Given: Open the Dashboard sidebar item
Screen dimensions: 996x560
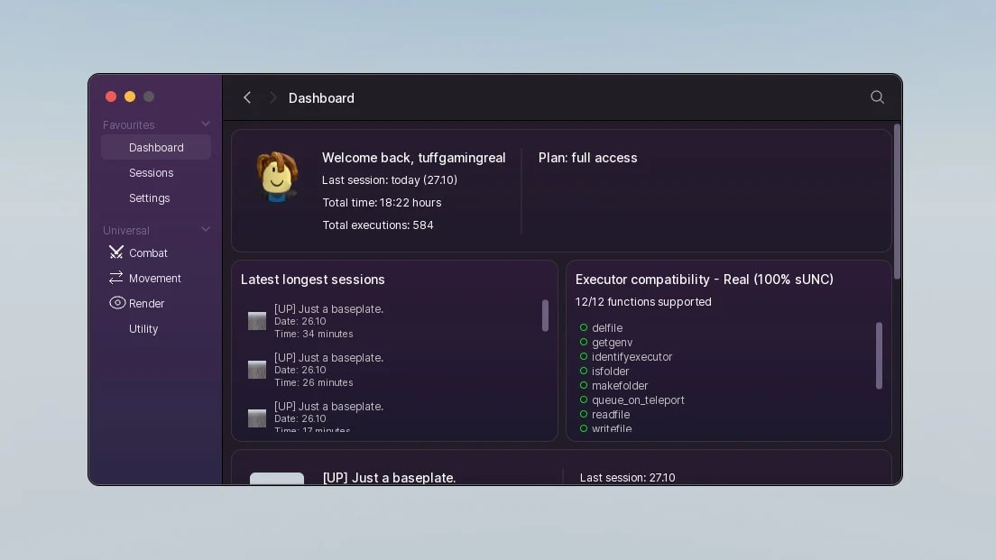Looking at the screenshot, I should [155, 147].
